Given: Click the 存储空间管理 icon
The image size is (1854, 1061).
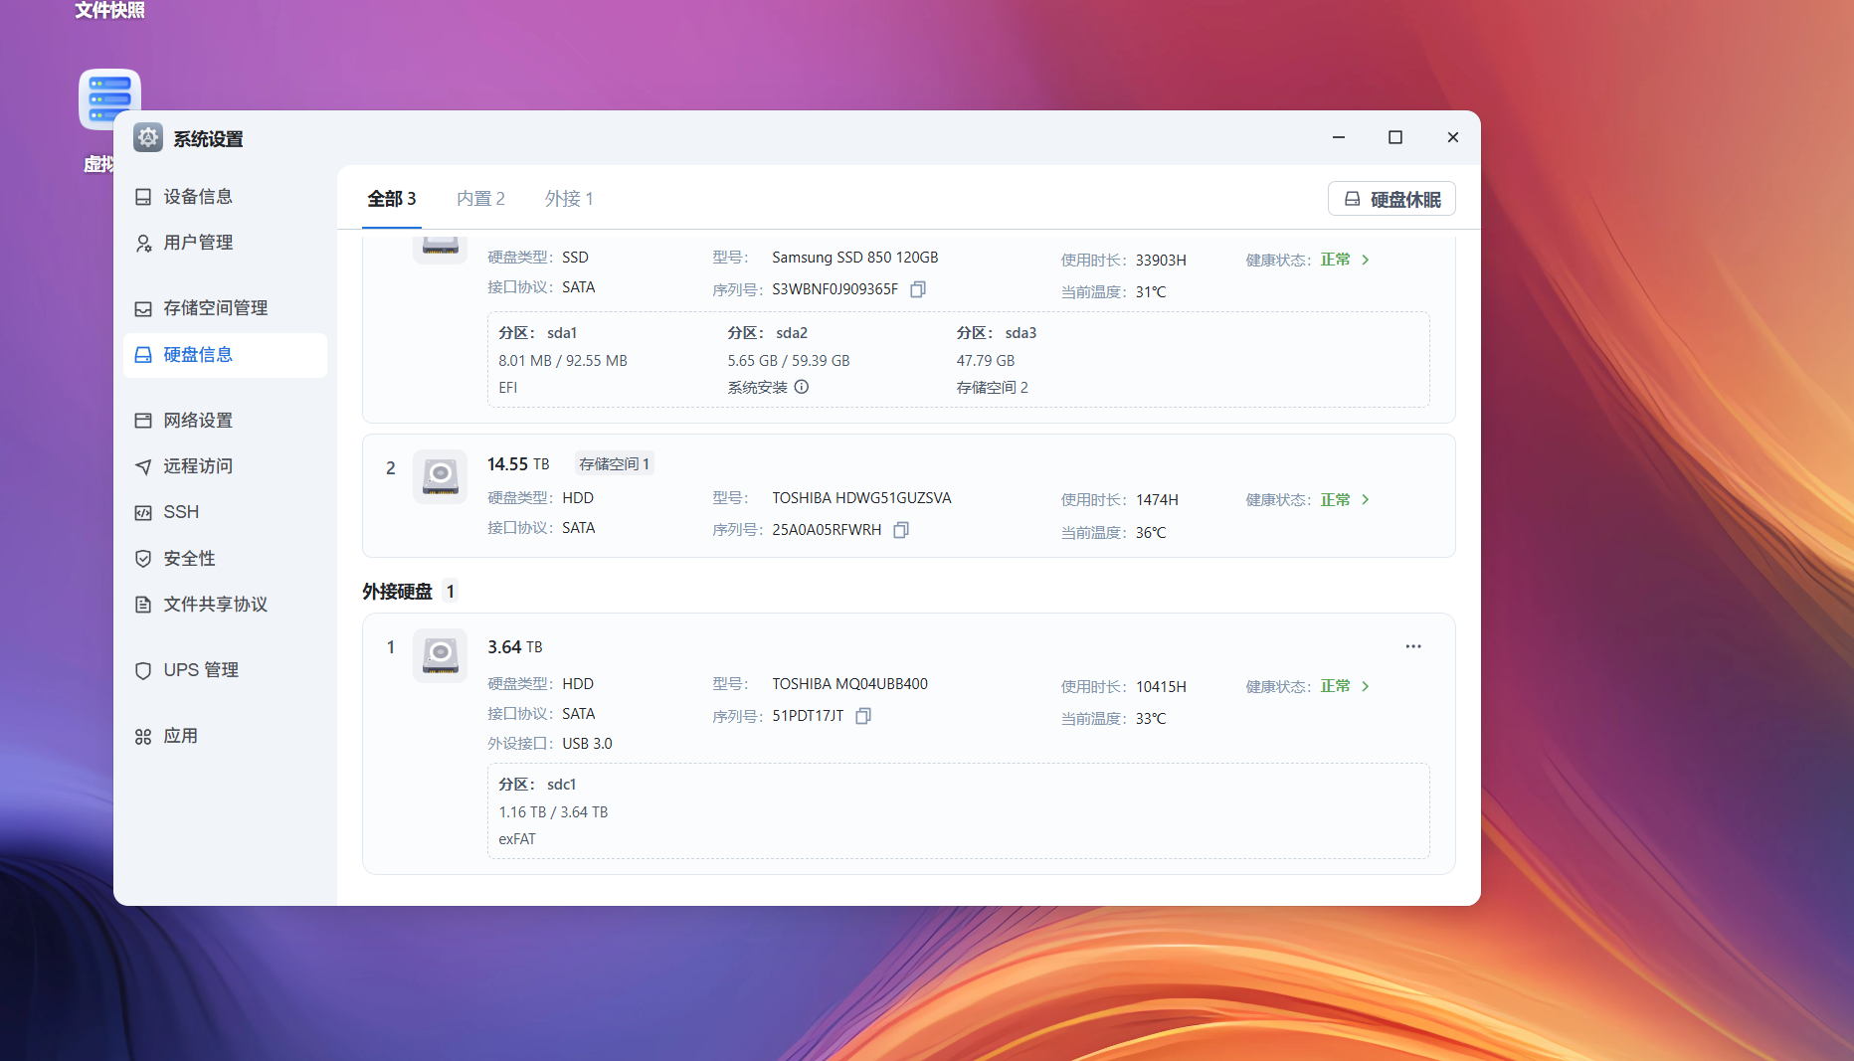Looking at the screenshot, I should (x=143, y=308).
